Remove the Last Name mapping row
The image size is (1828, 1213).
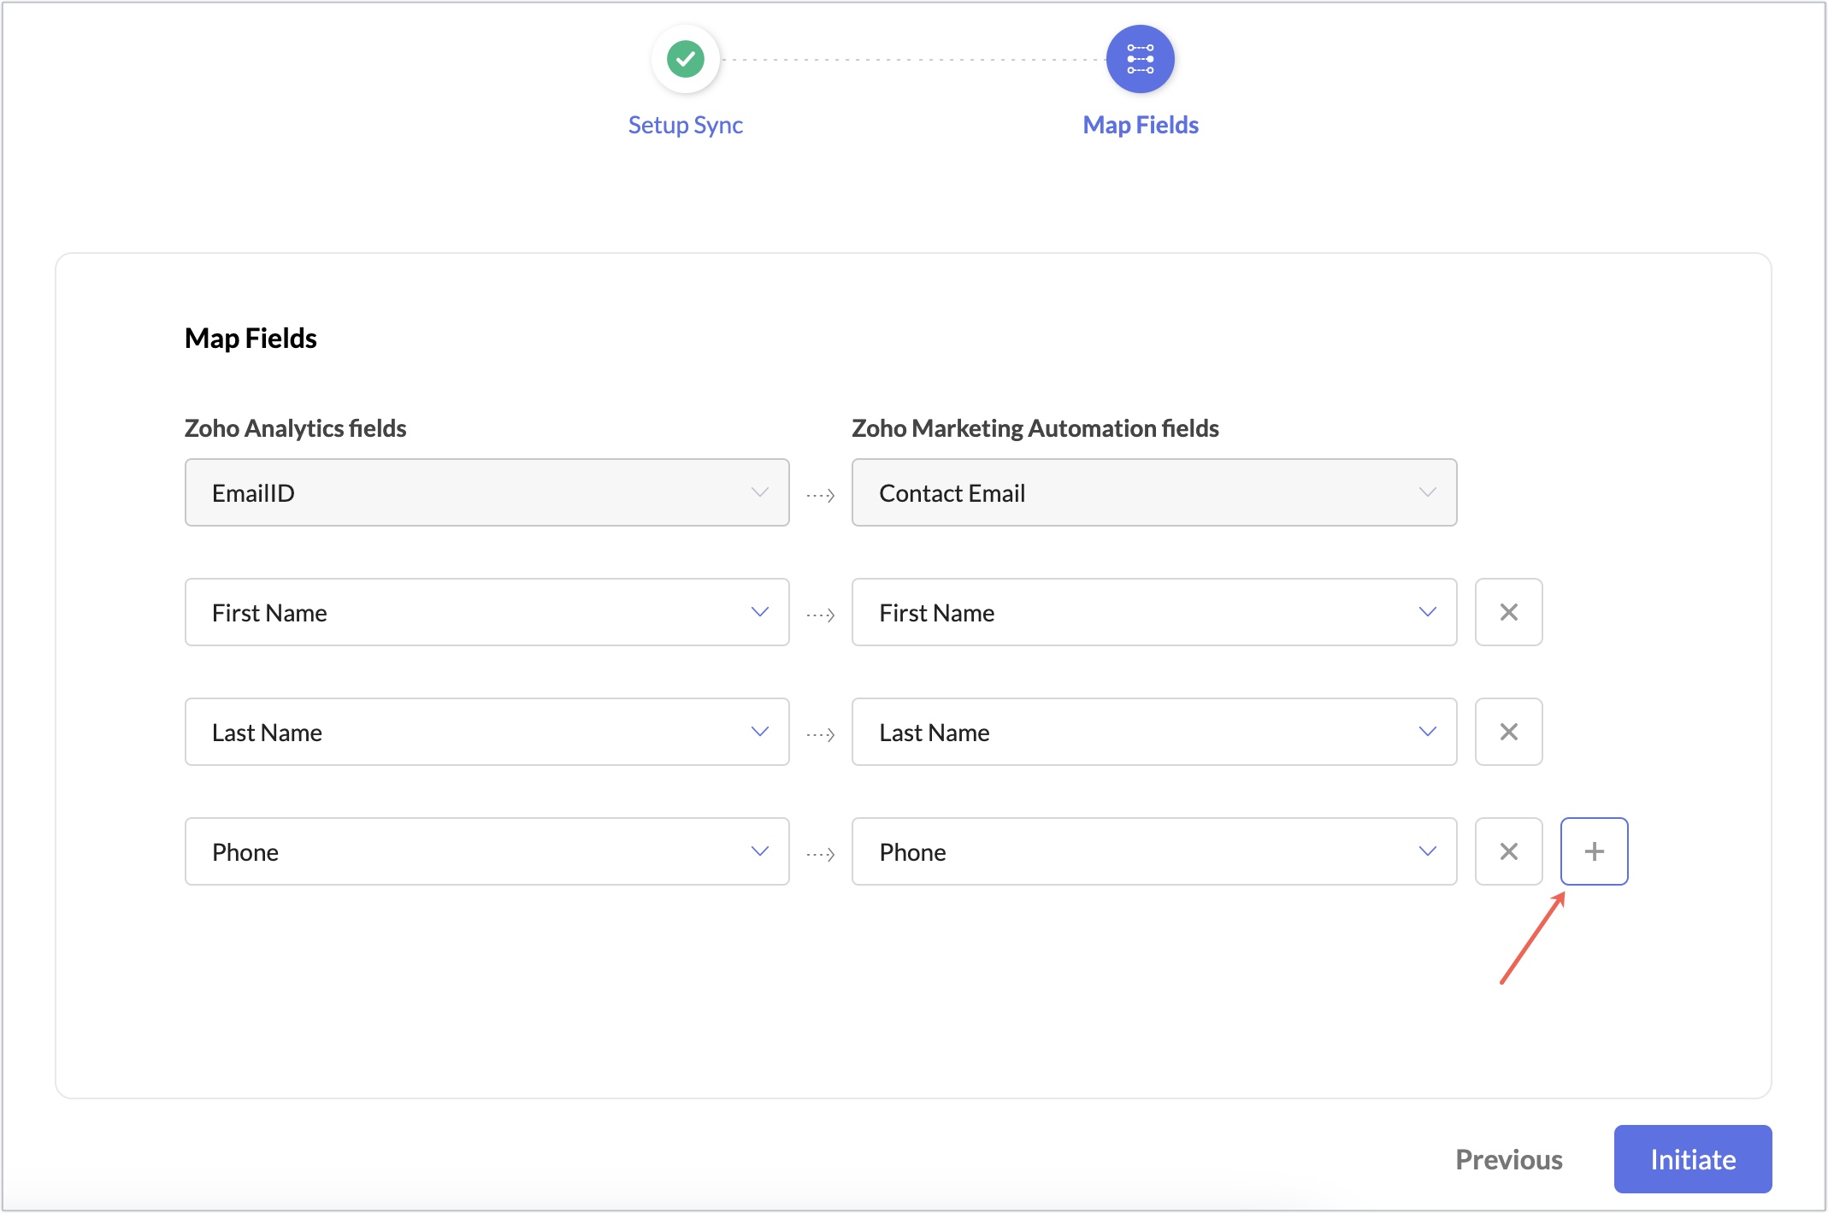[x=1508, y=732]
